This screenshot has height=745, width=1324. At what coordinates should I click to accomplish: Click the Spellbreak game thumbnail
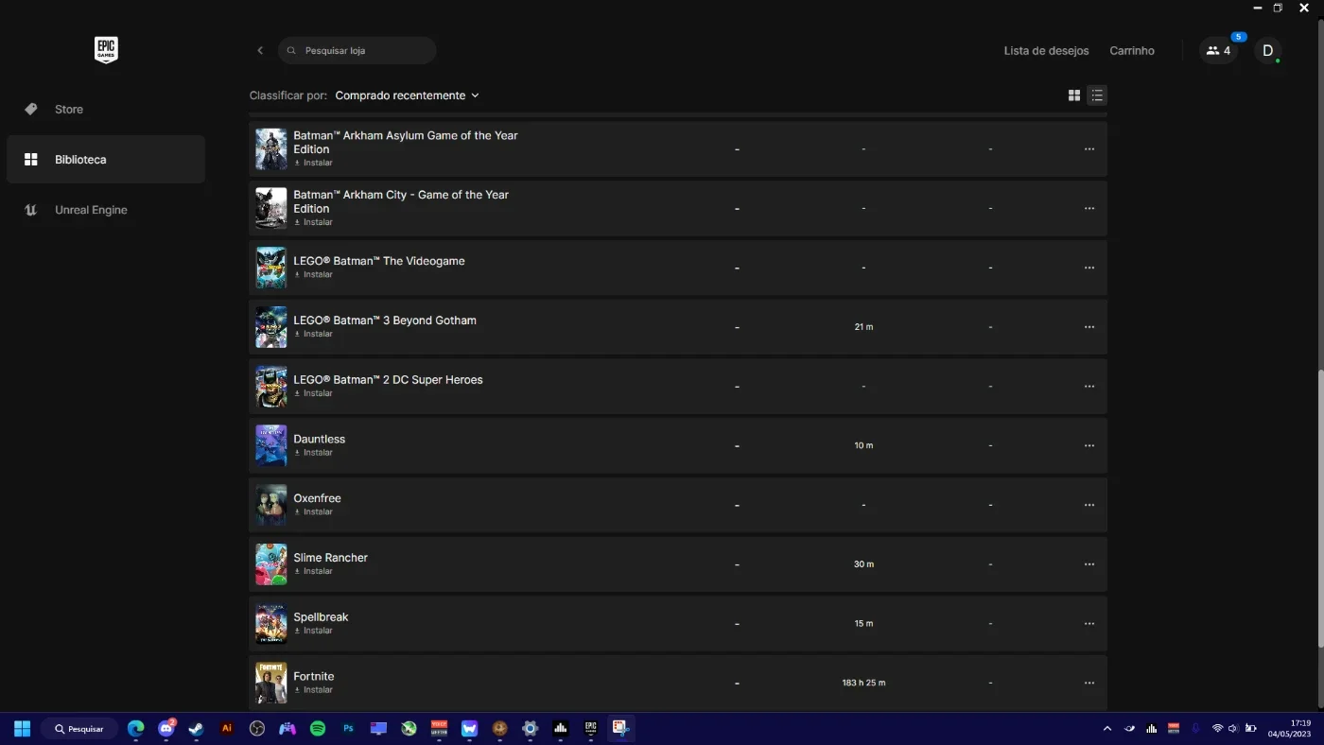click(271, 624)
